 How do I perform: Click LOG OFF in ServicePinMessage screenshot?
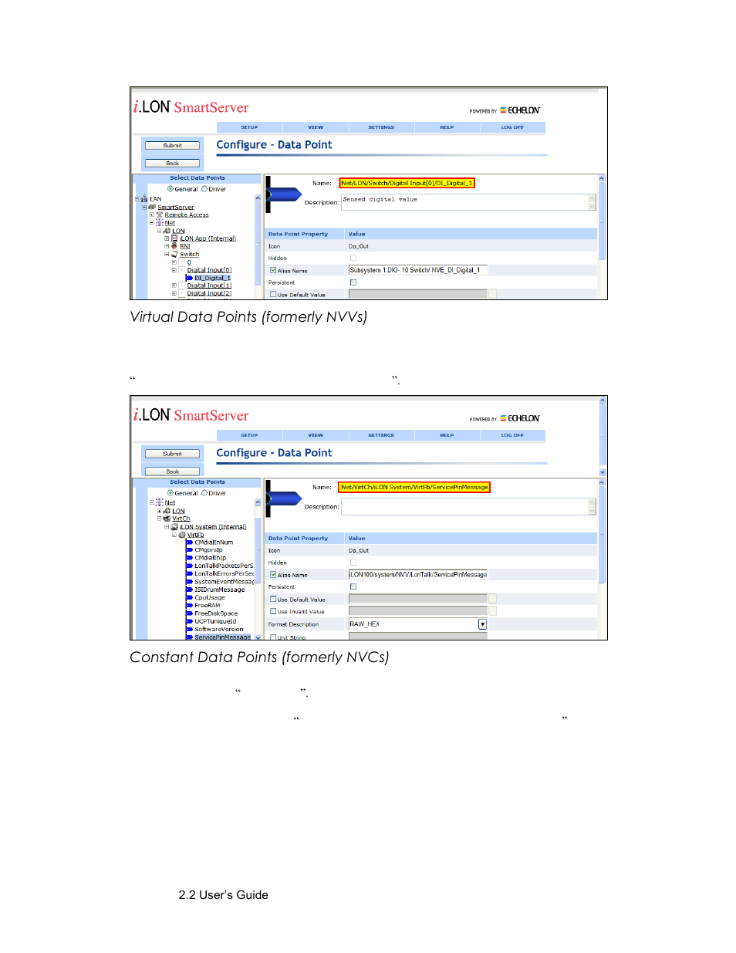click(512, 435)
